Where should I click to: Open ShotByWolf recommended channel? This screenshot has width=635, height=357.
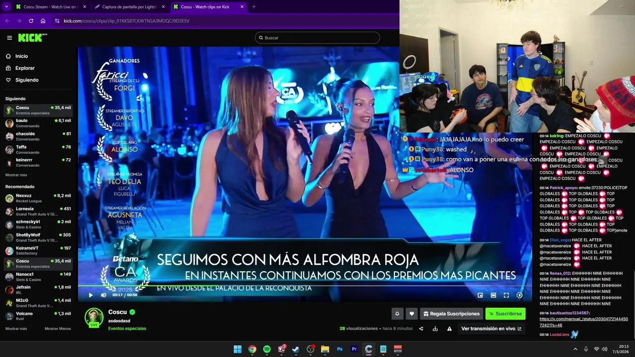coord(38,237)
